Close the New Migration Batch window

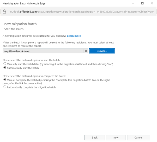[152, 3]
